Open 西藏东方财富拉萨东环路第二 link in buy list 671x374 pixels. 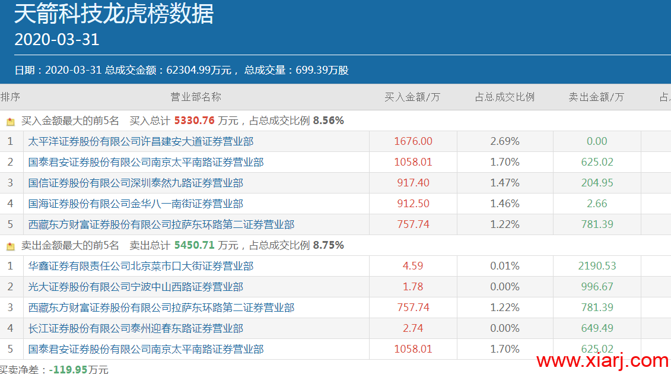[161, 224]
